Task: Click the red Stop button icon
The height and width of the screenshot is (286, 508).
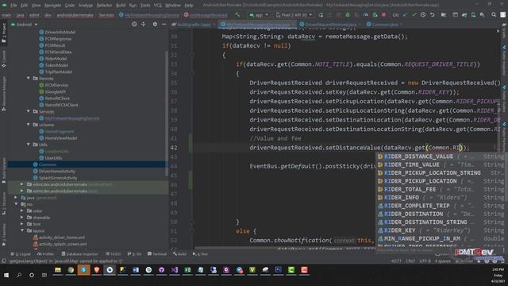Action: tap(384, 15)
